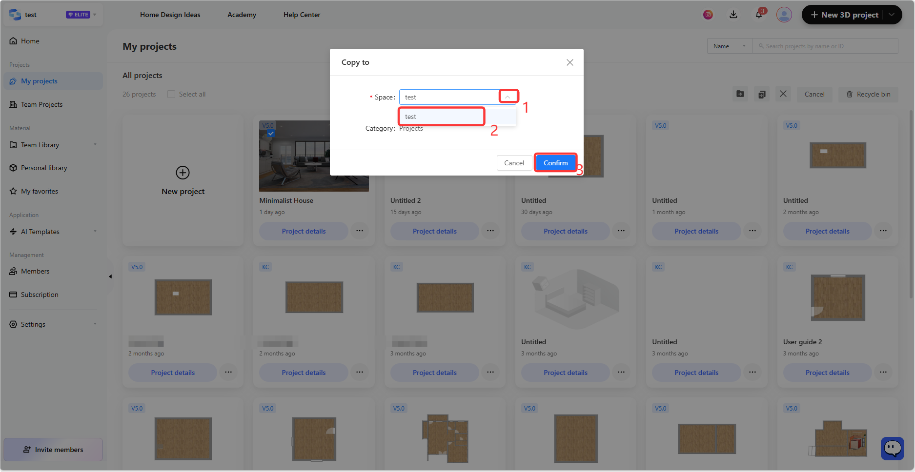Click Cancel in the Copy to dialog
Viewport: 915px width, 472px height.
point(514,163)
